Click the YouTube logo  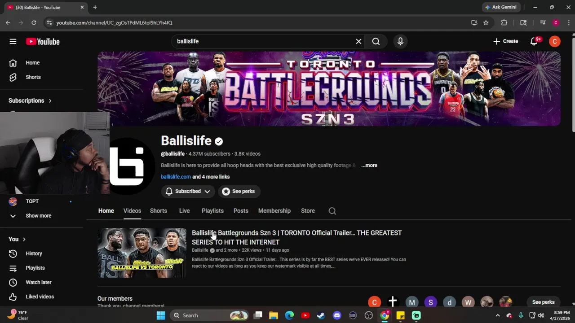(43, 41)
